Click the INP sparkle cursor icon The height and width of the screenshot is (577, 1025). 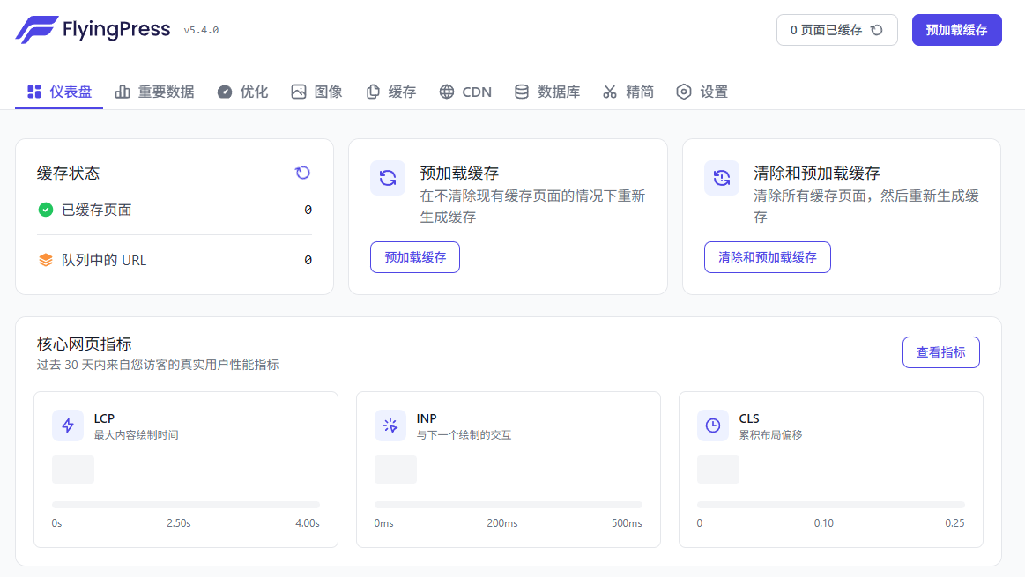coord(390,426)
